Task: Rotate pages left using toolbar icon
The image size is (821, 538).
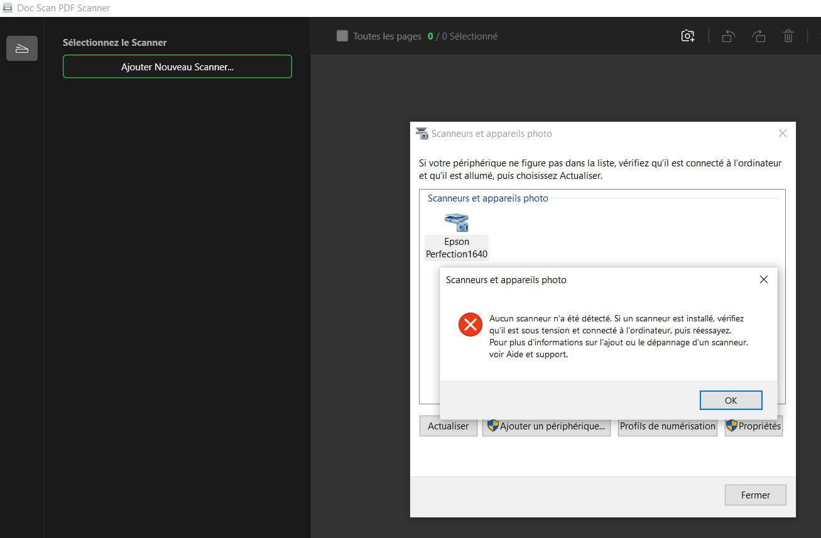Action: pos(728,36)
